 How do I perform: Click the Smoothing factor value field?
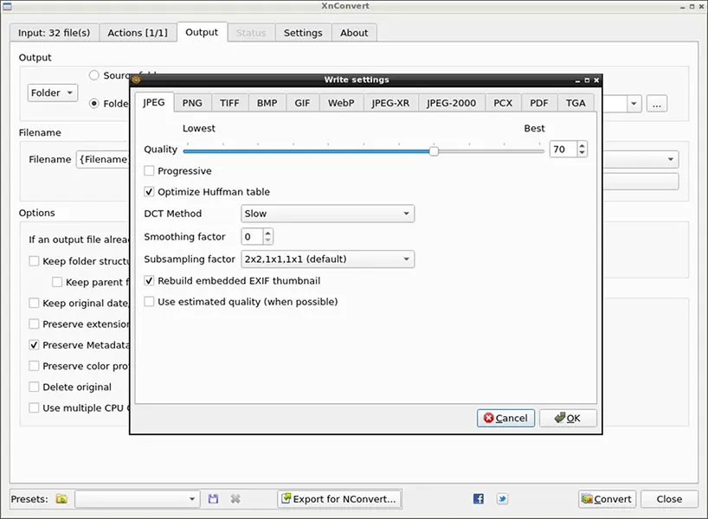click(252, 236)
